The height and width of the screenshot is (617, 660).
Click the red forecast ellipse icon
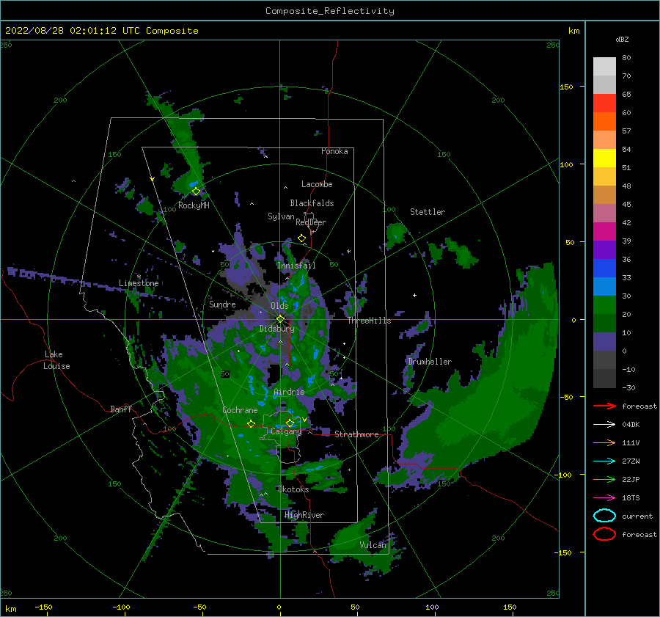click(604, 534)
